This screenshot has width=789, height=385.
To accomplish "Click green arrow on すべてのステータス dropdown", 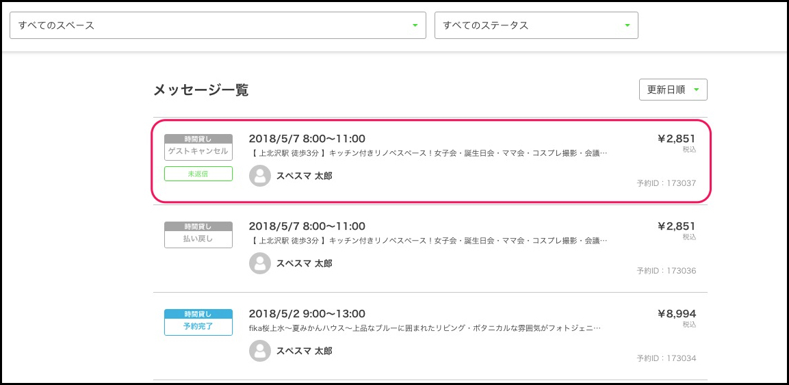I will point(627,25).
